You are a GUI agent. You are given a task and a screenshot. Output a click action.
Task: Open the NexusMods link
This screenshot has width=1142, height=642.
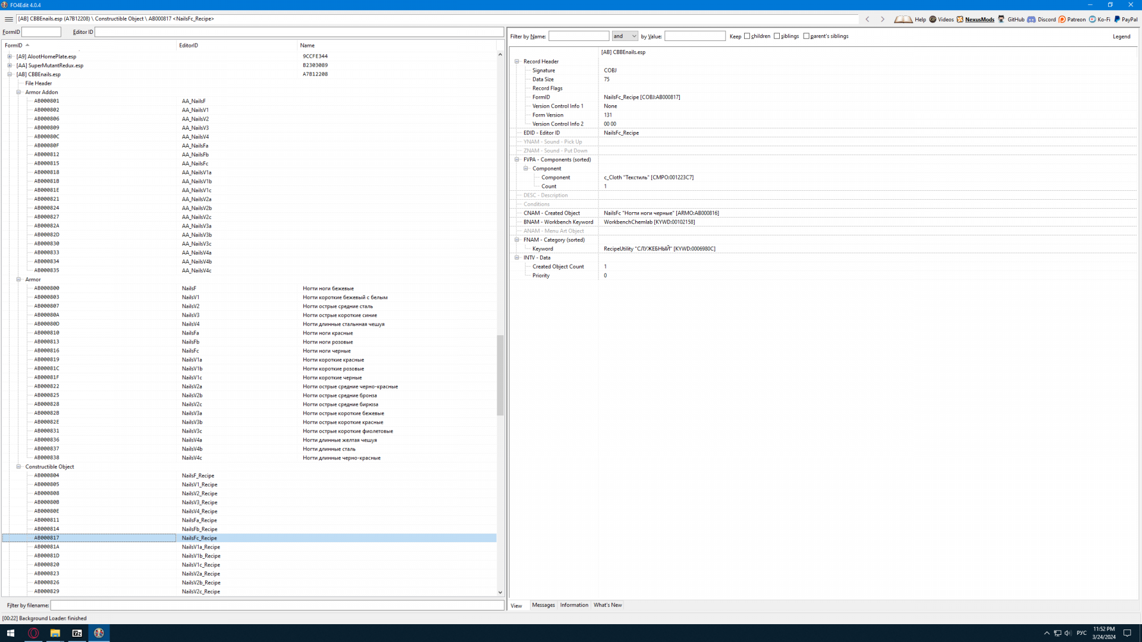(979, 19)
